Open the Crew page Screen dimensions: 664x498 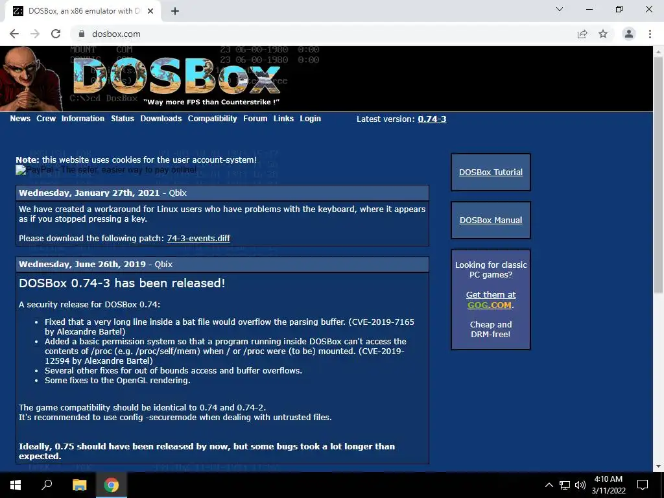pos(46,119)
